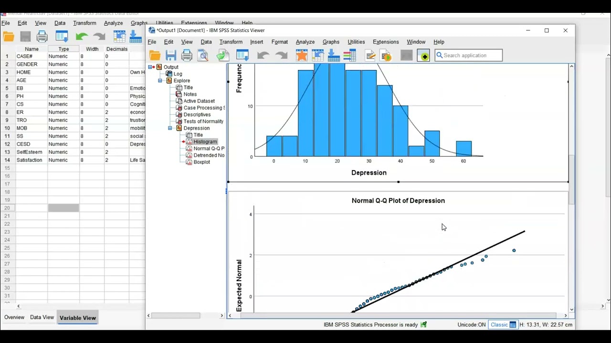The width and height of the screenshot is (611, 343).
Task: Open the Viewer's Insert menu
Action: (256, 42)
